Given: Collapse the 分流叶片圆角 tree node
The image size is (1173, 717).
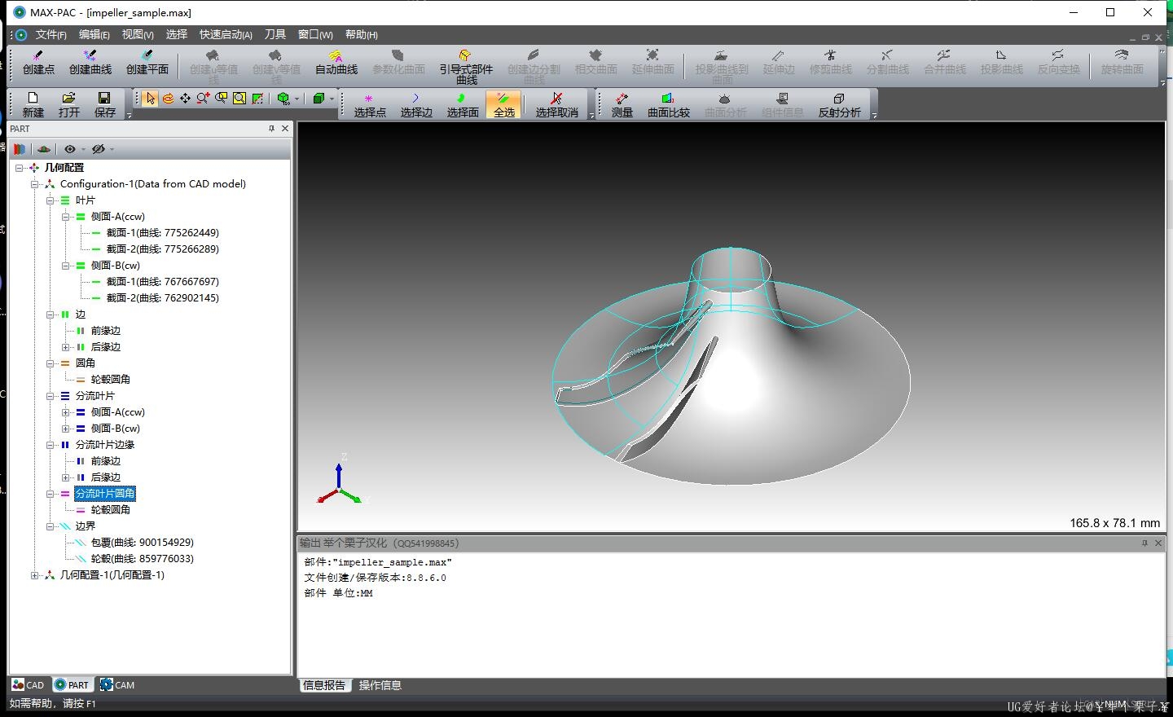Looking at the screenshot, I should (51, 494).
